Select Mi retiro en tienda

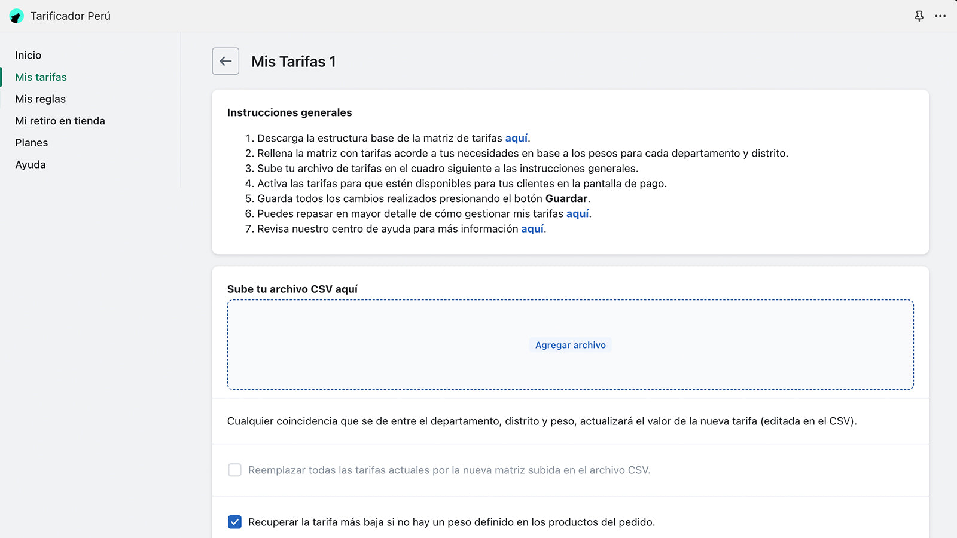[60, 121]
